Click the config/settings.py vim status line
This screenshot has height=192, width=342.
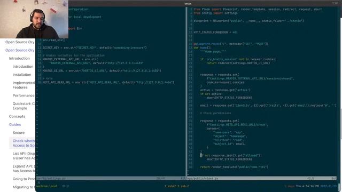click(111, 179)
